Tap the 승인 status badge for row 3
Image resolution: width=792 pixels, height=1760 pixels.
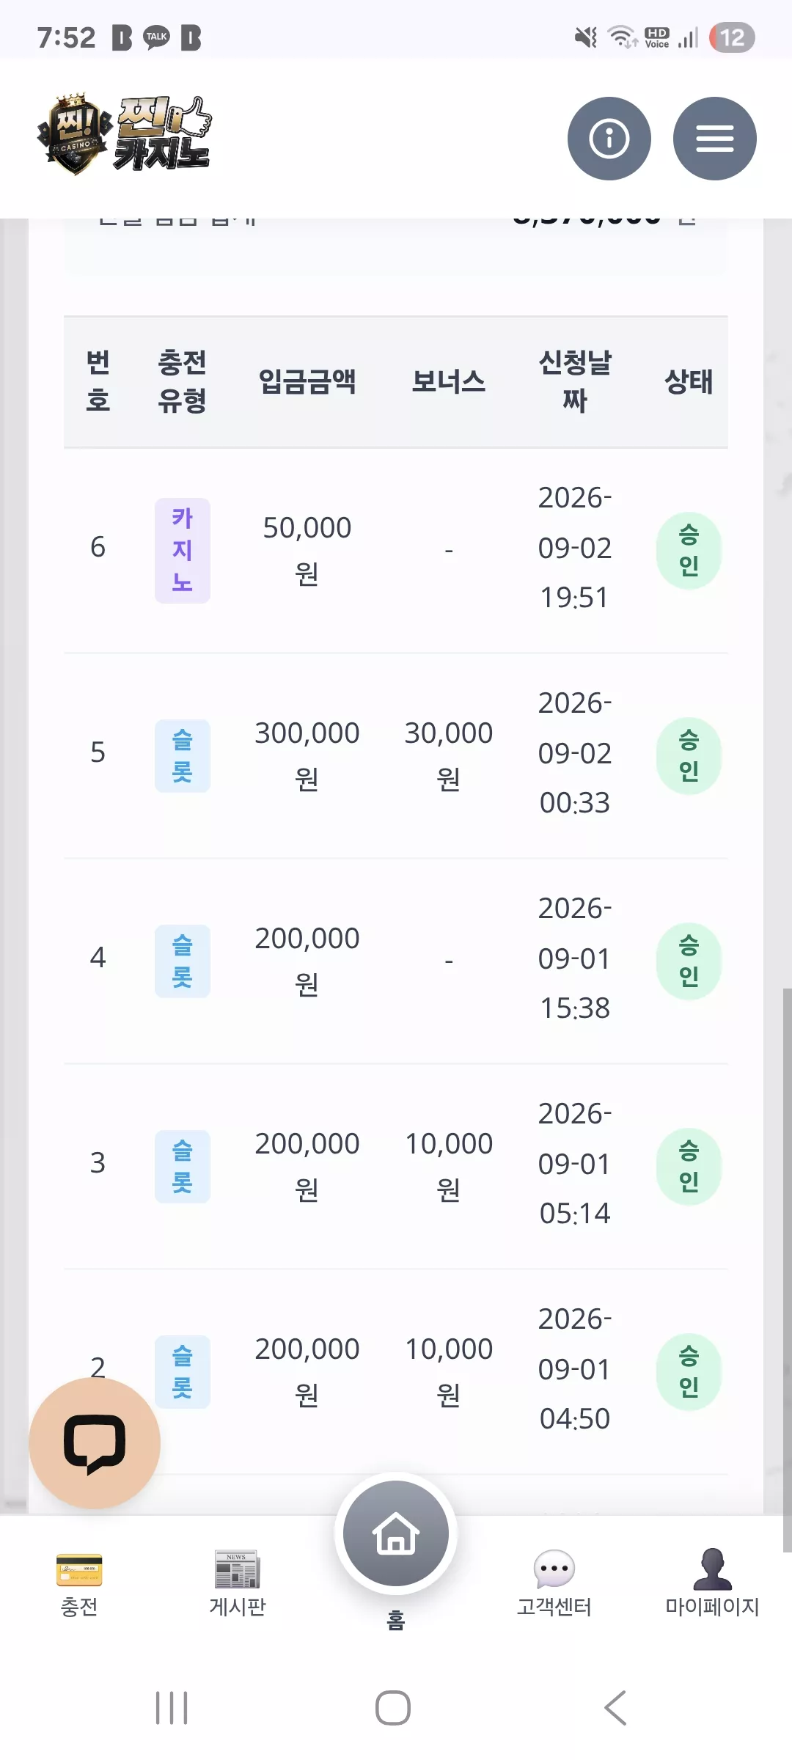(x=689, y=1167)
